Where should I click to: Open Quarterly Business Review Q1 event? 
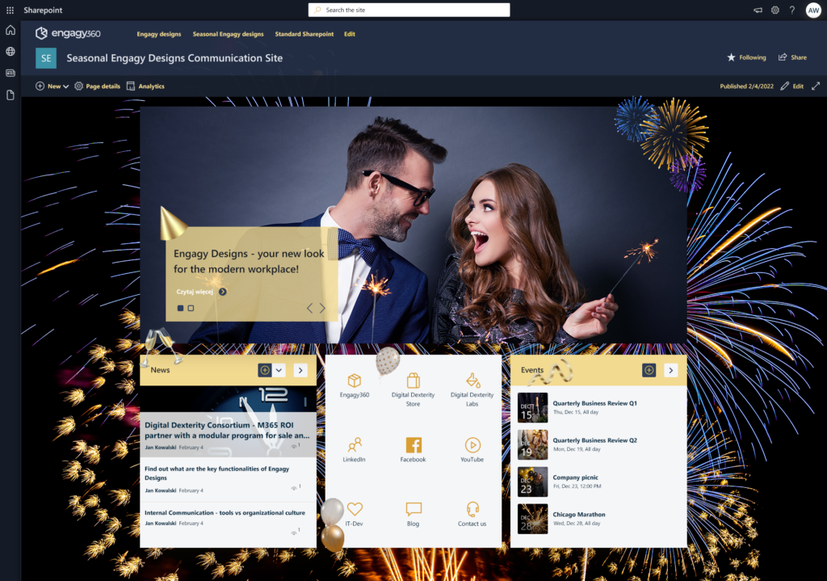click(595, 403)
